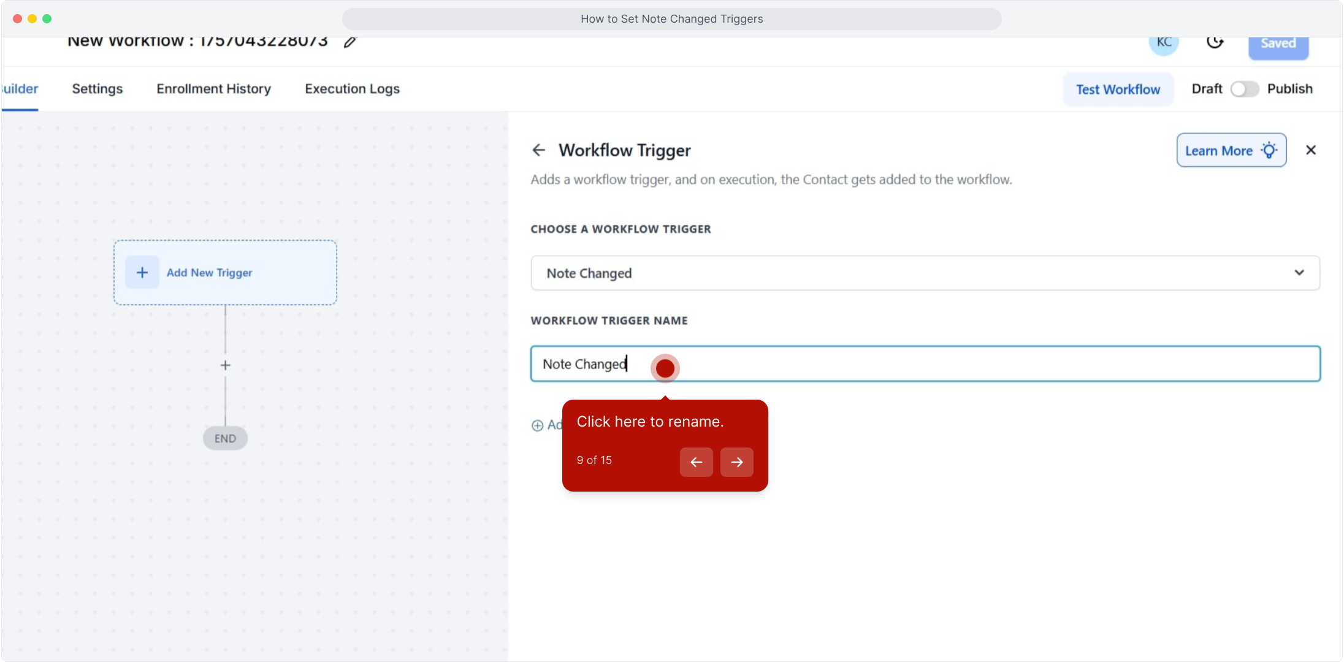The width and height of the screenshot is (1344, 662).
Task: Open the version history clock icon
Action: pyautogui.click(x=1215, y=42)
